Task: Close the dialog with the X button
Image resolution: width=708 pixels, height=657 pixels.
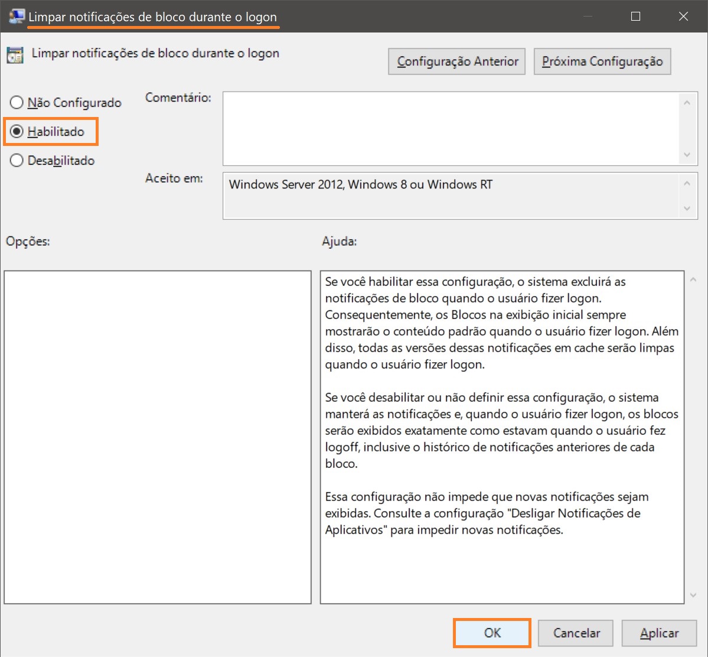Action: pyautogui.click(x=683, y=17)
